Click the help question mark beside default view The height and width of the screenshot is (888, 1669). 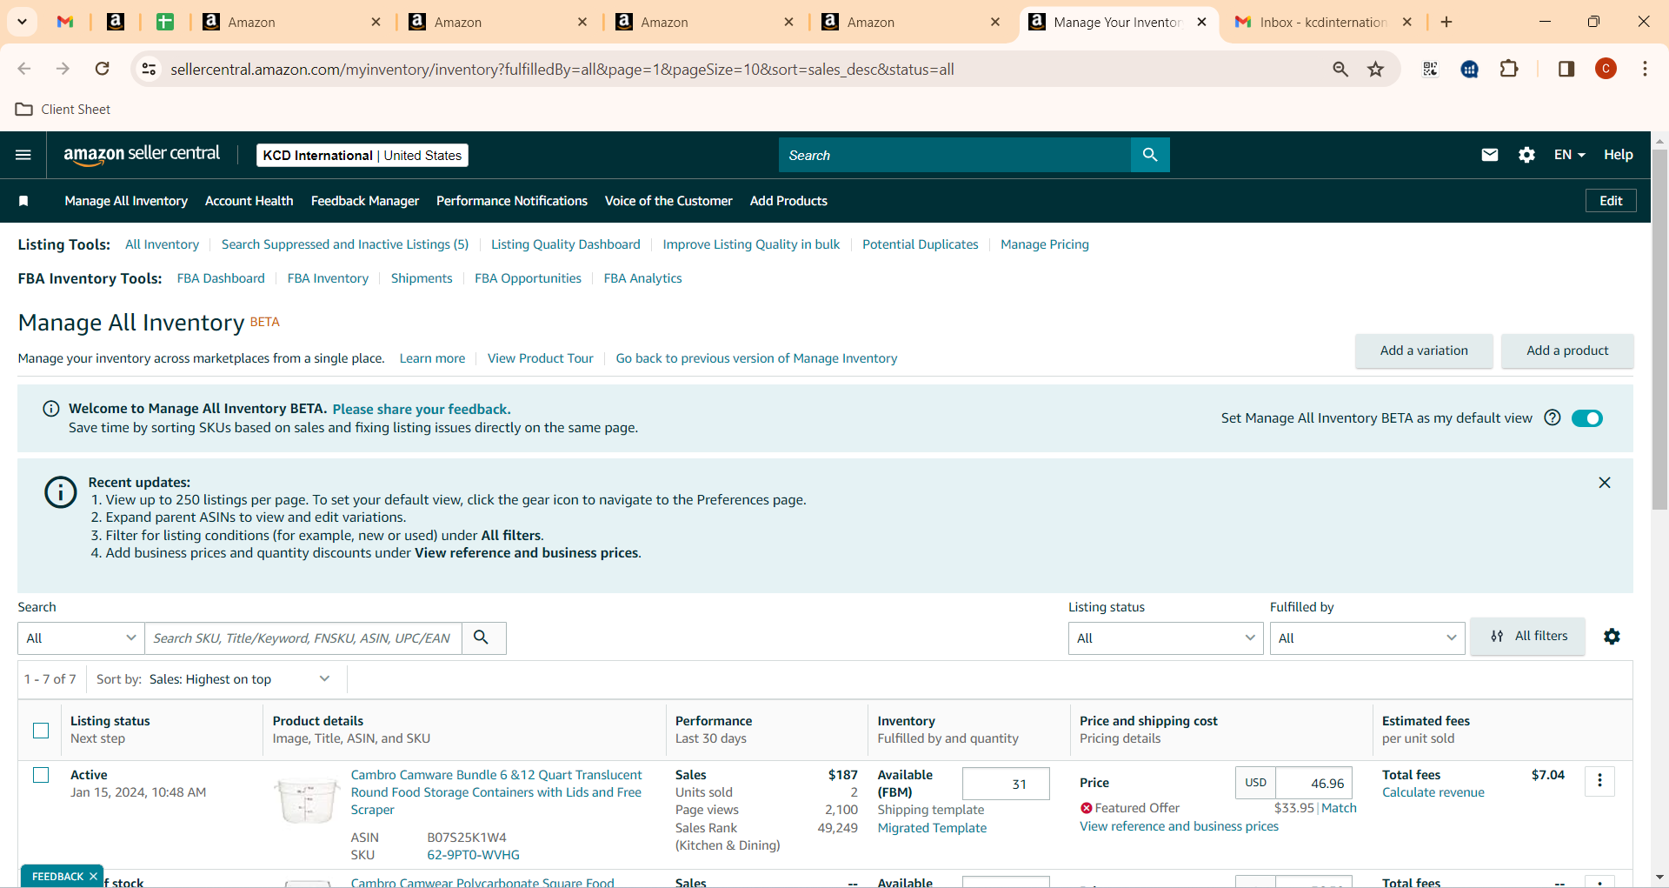click(x=1553, y=417)
